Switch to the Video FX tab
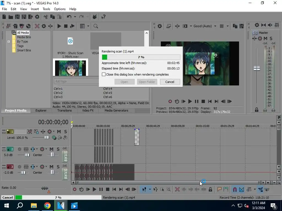 coord(88,110)
